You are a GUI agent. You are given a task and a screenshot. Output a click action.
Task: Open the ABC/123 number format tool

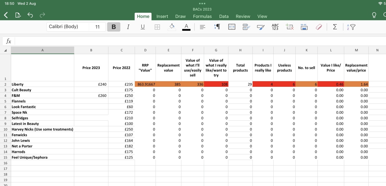275,27
